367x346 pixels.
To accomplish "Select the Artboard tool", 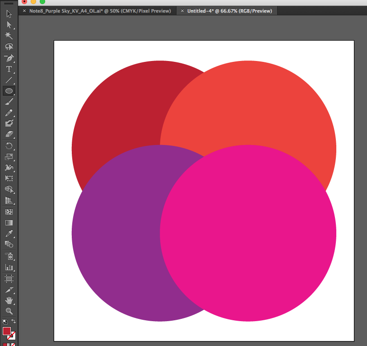I will point(9,279).
